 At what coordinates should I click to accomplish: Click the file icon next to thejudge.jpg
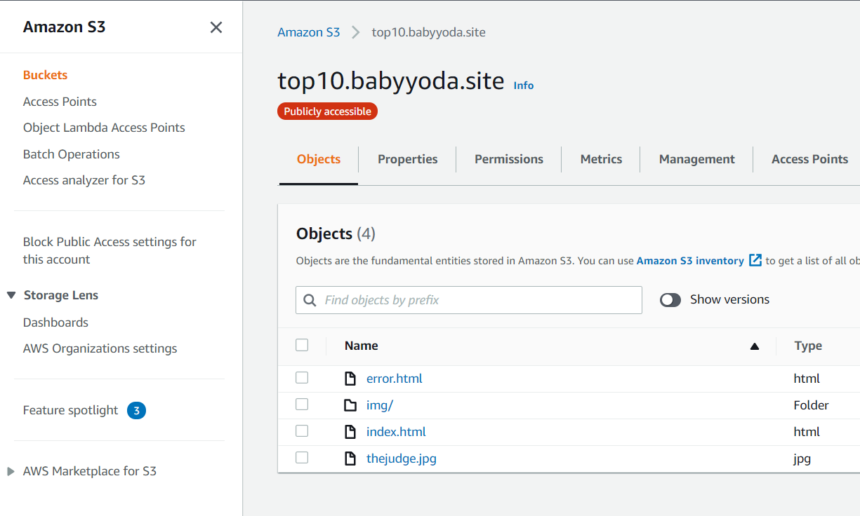(350, 459)
